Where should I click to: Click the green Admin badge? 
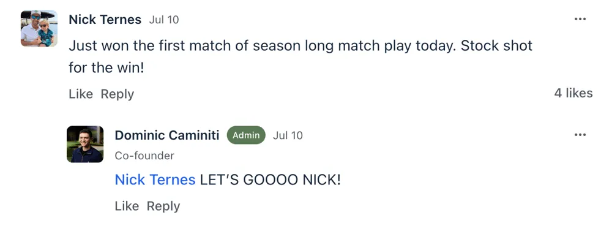[246, 135]
